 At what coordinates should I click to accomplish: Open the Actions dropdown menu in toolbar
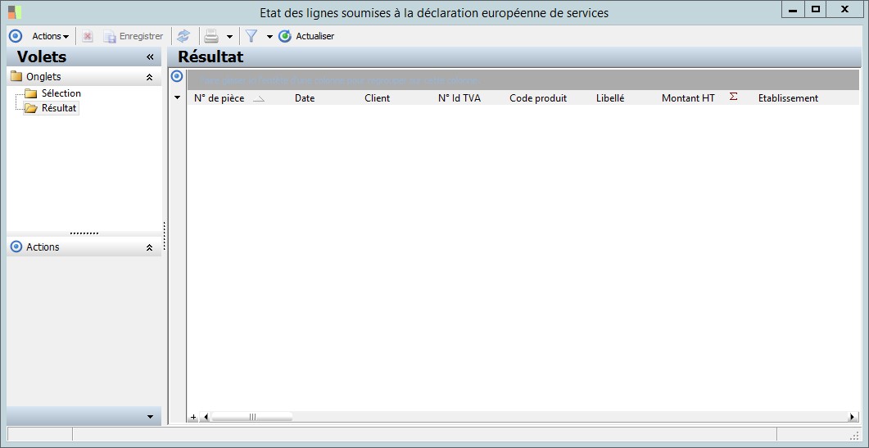point(50,36)
